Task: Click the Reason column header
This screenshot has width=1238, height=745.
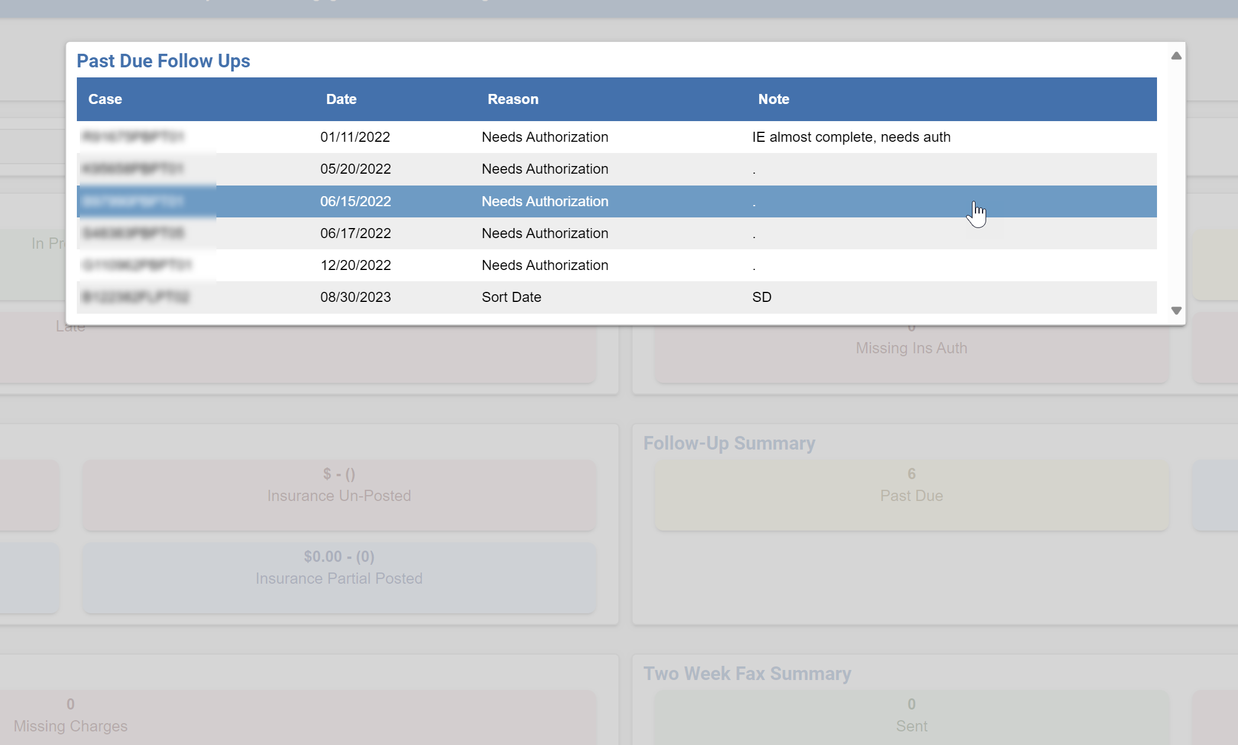Action: [x=512, y=99]
